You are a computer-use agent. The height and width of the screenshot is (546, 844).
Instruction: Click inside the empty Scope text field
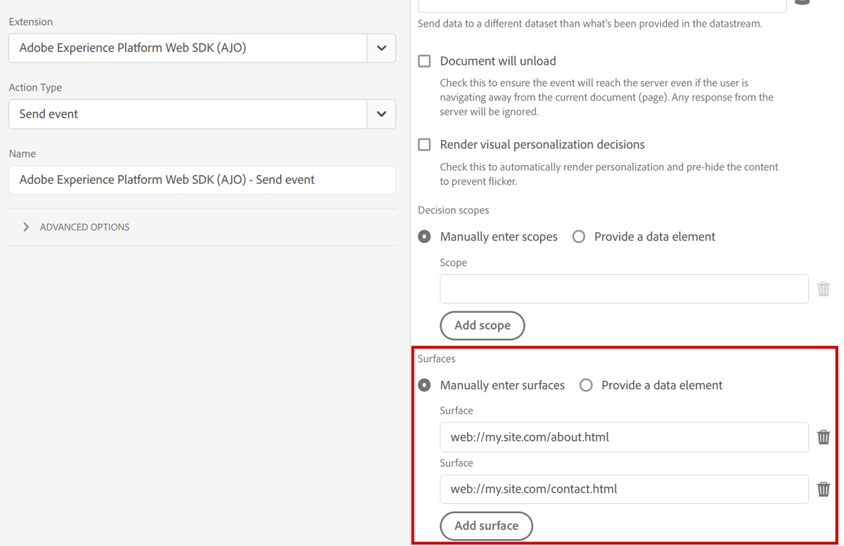(x=624, y=289)
